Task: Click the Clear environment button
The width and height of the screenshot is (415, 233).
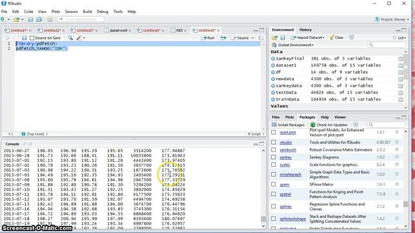Action: [x=337, y=38]
